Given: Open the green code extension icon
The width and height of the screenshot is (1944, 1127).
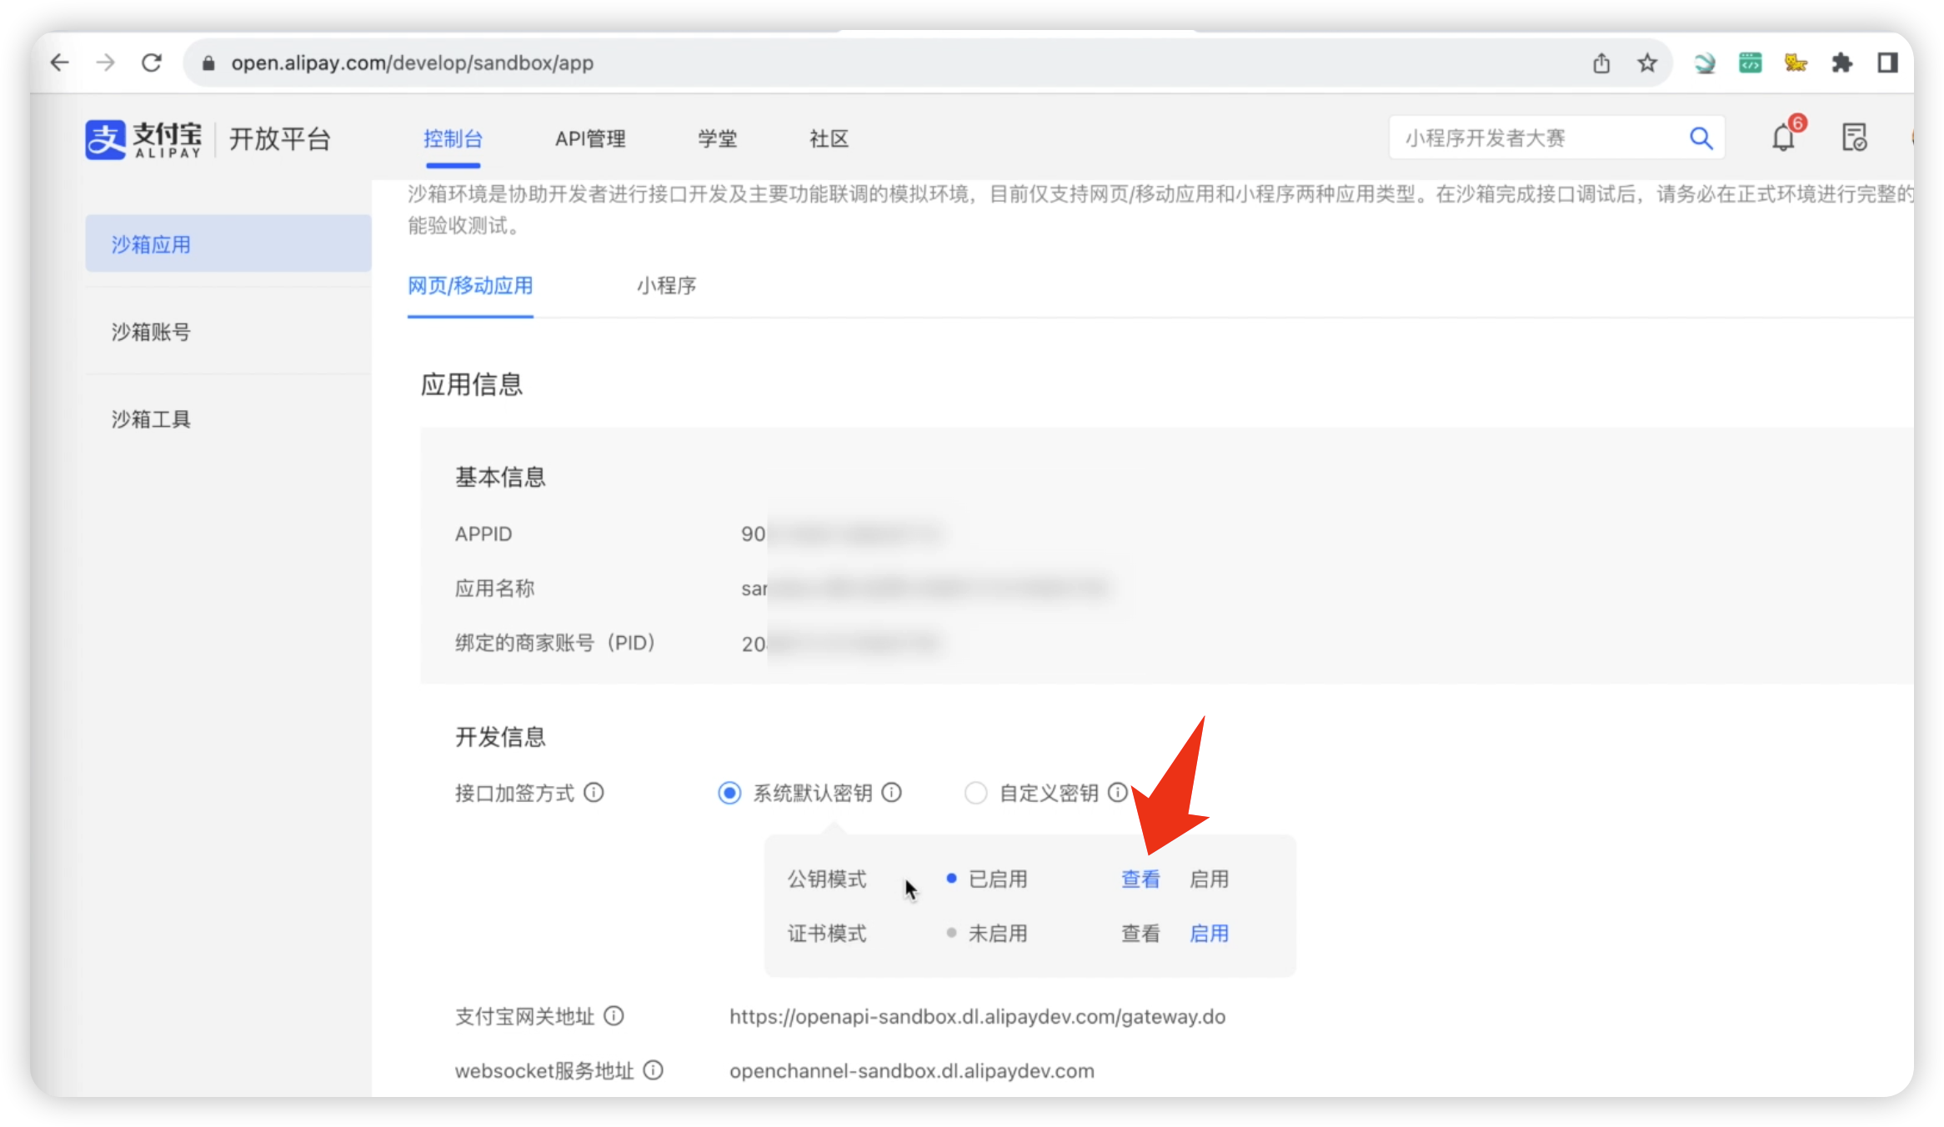Looking at the screenshot, I should [x=1750, y=63].
